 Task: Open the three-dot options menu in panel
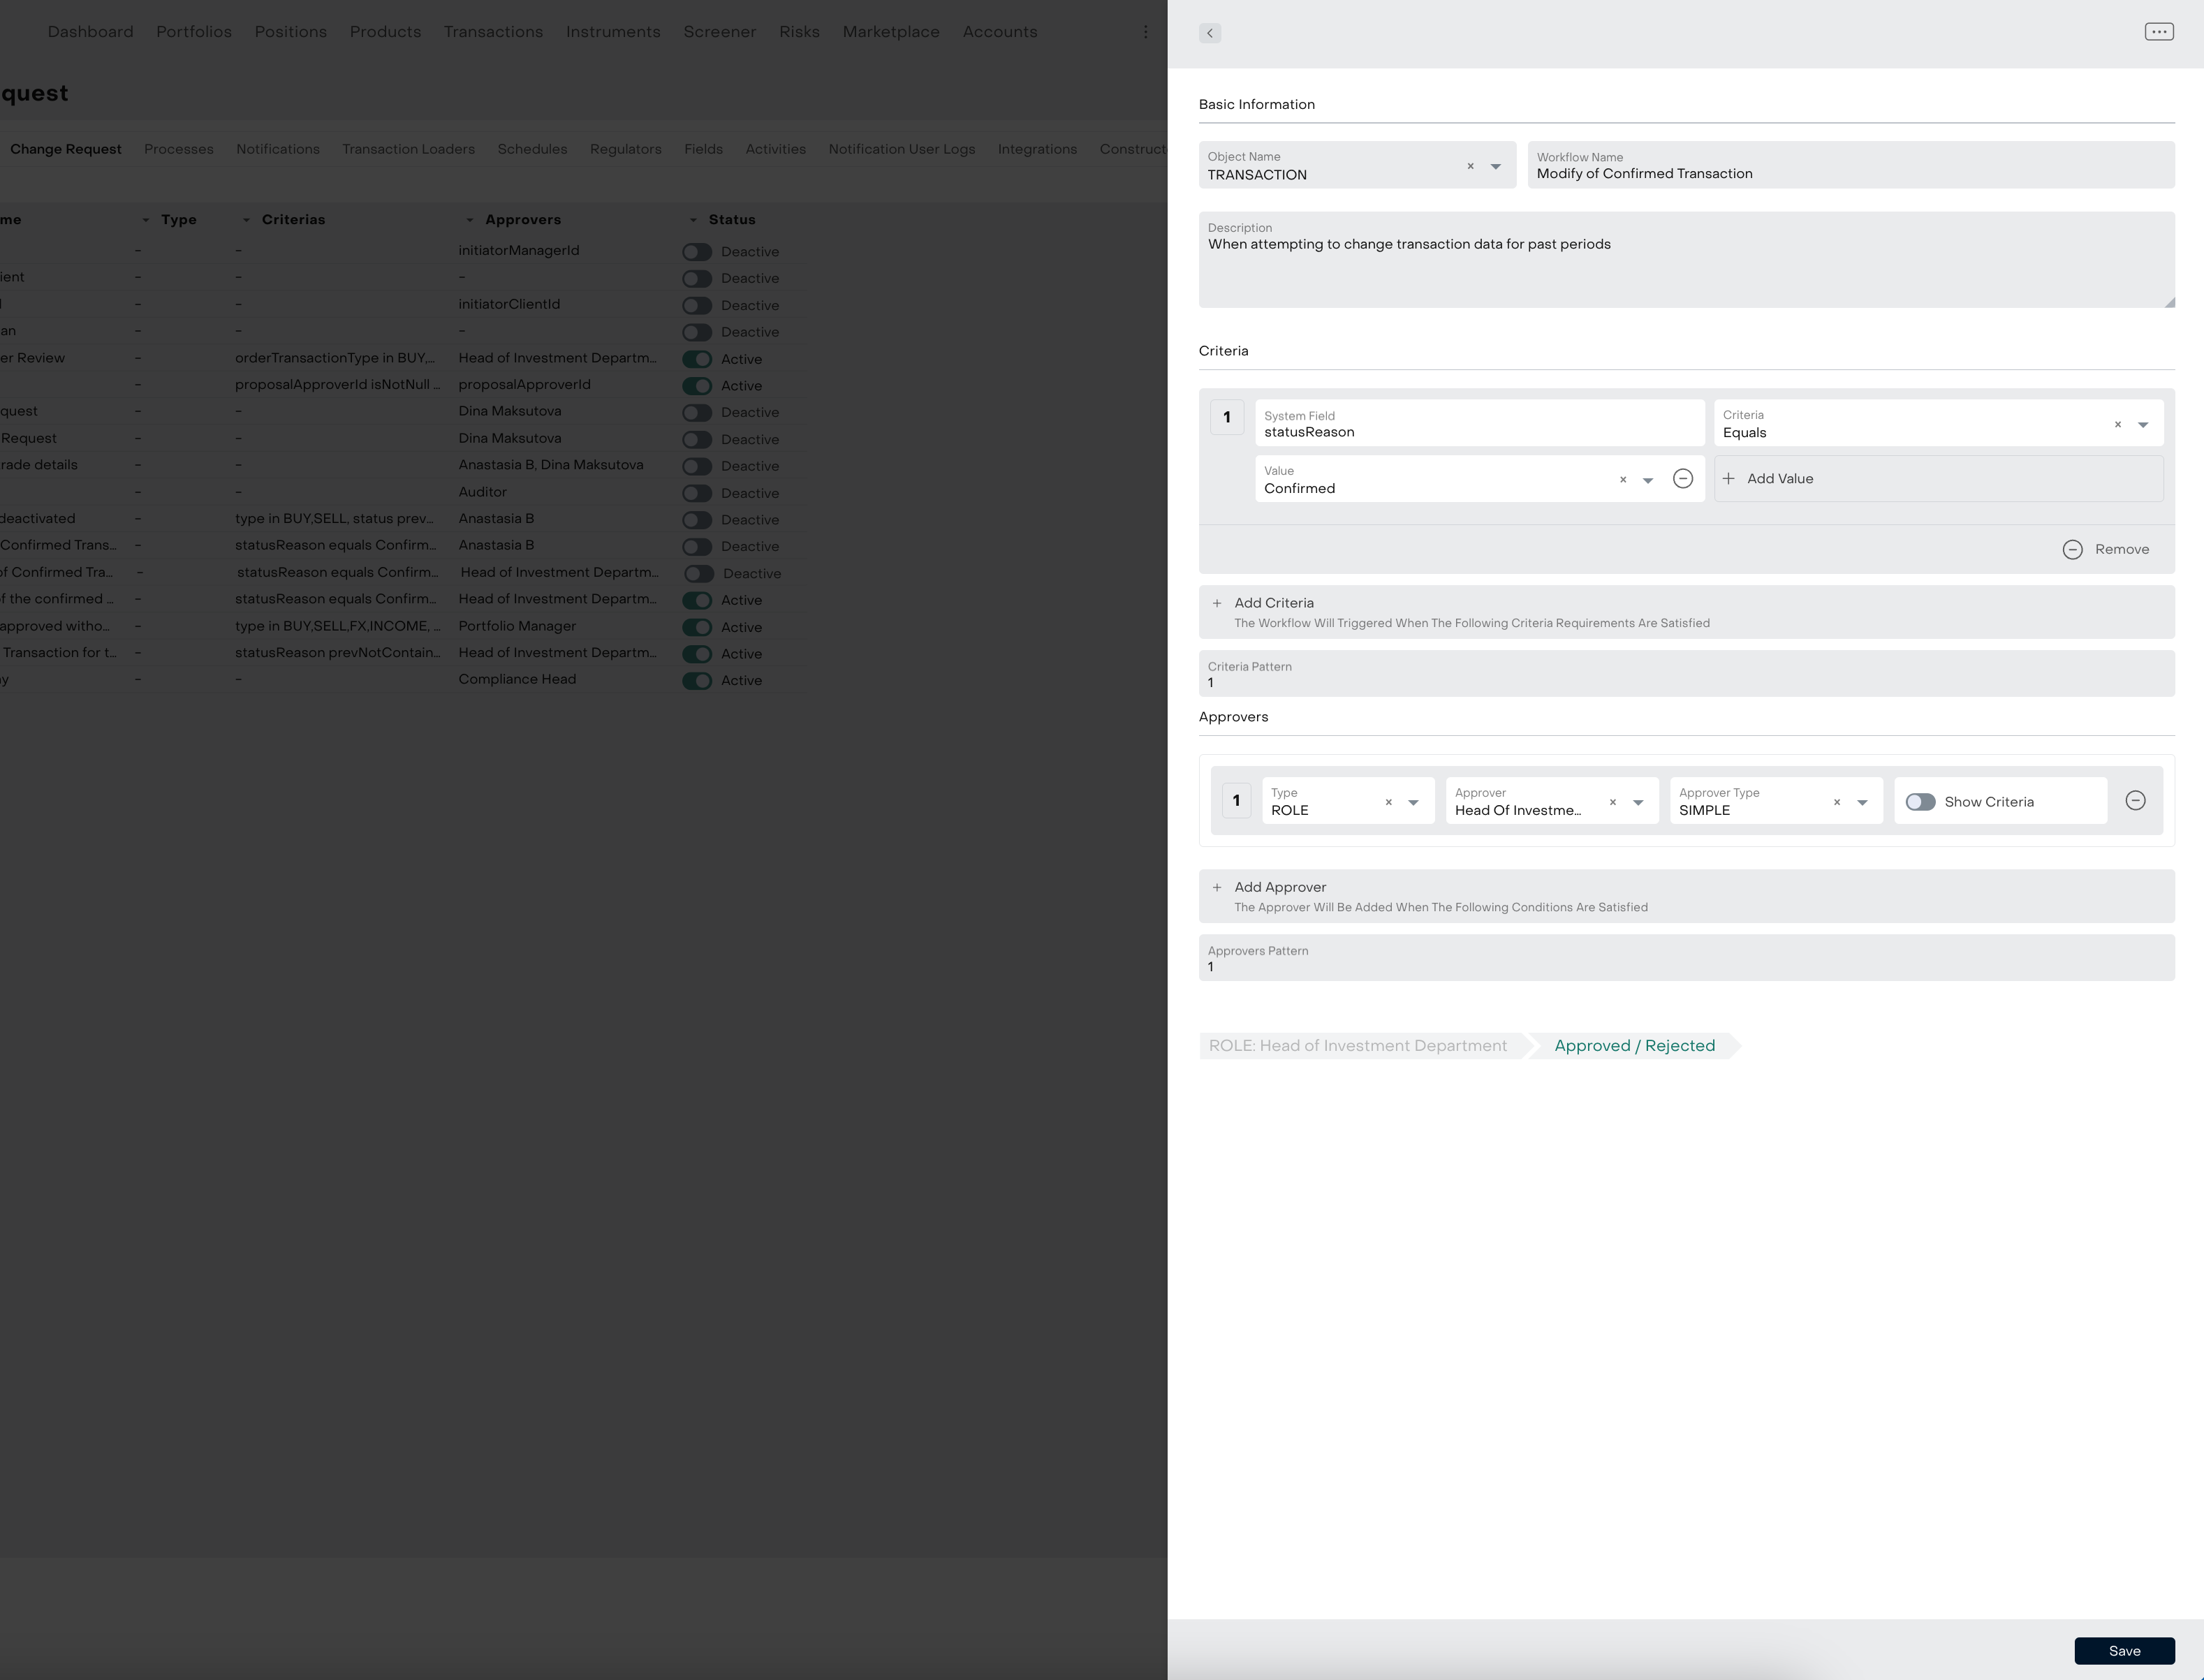tap(2158, 32)
